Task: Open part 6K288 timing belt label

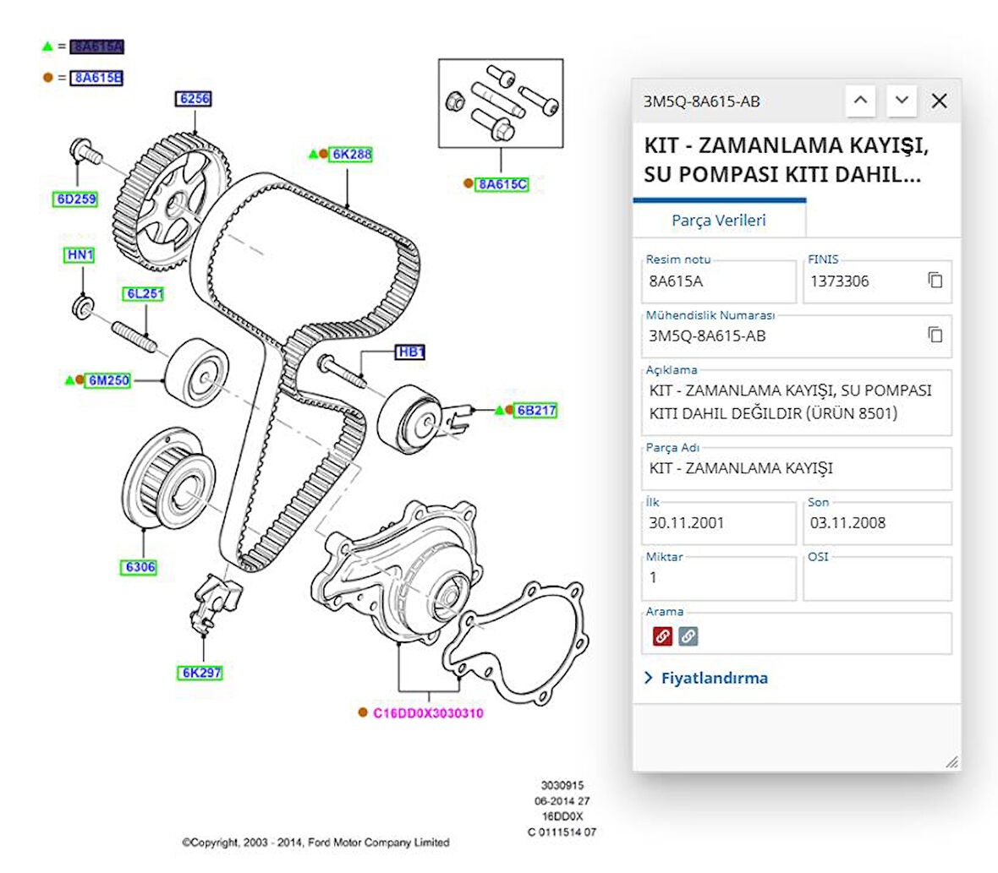Action: (352, 155)
